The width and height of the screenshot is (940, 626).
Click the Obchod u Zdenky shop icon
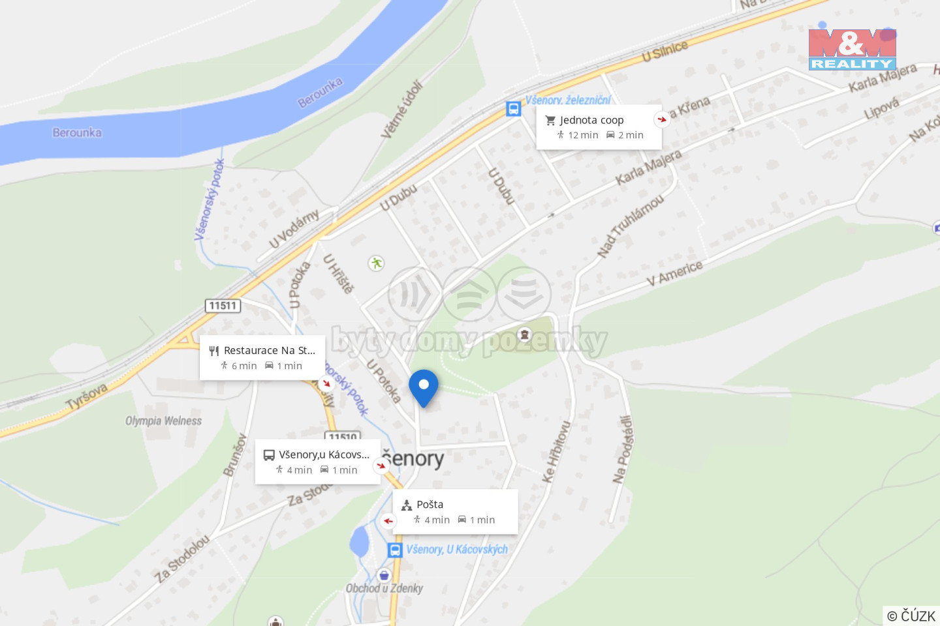[x=384, y=574]
